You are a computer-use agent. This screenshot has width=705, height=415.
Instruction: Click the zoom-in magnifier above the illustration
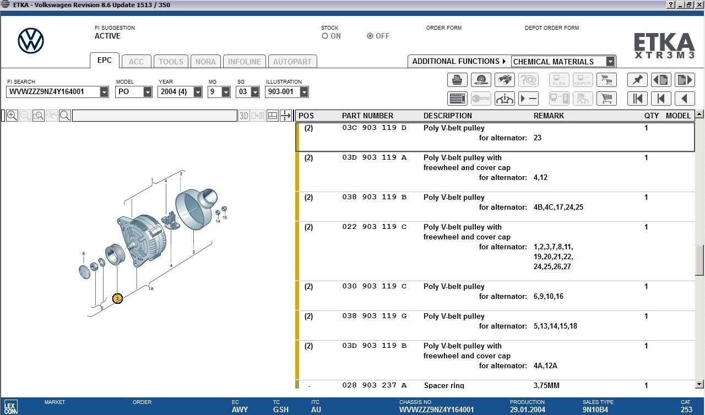tap(12, 116)
